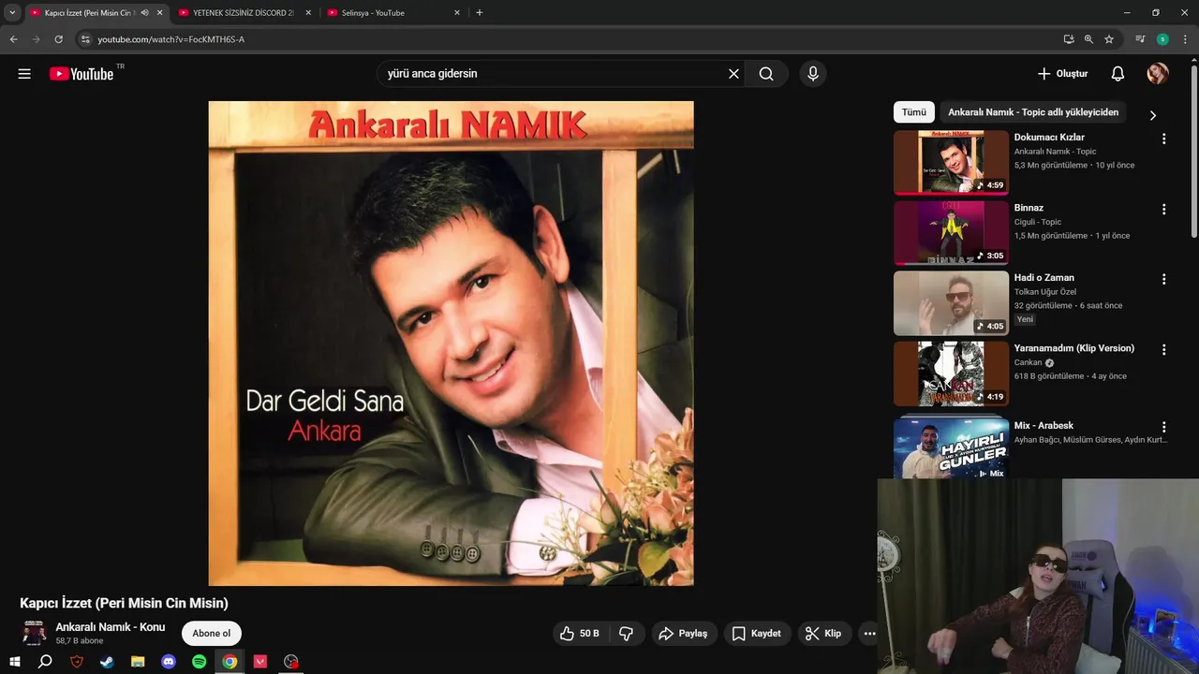View site information icon in address bar
Image resolution: width=1199 pixels, height=674 pixels.
(85, 39)
